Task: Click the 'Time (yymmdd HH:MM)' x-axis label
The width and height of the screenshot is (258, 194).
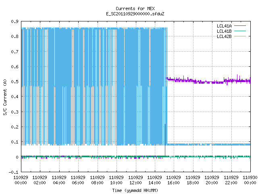Action: point(135,190)
